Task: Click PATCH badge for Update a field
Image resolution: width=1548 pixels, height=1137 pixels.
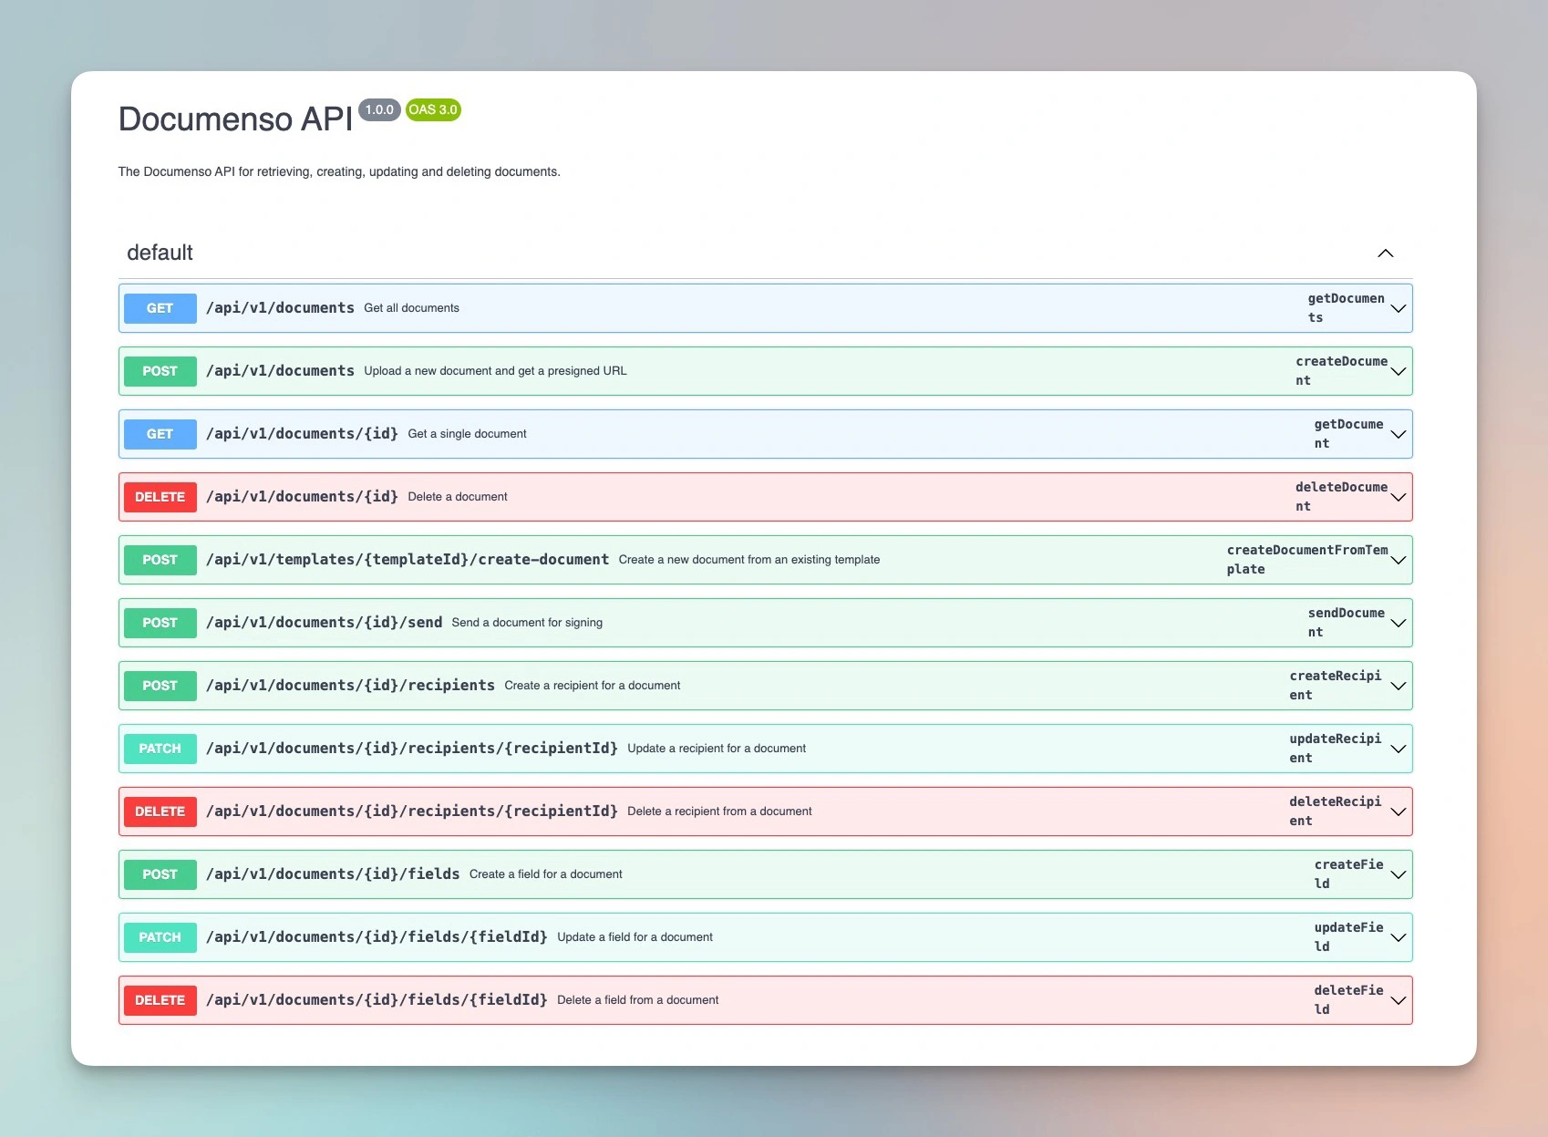Action: 160,937
